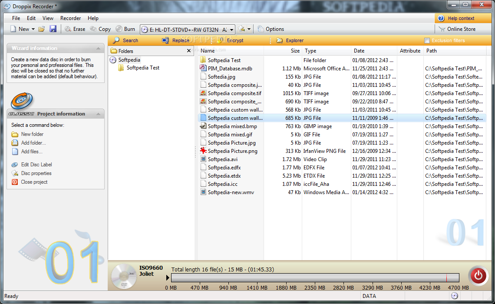This screenshot has width=495, height=304.
Task: Collapse the Wizard information panel
Action: coord(98,48)
